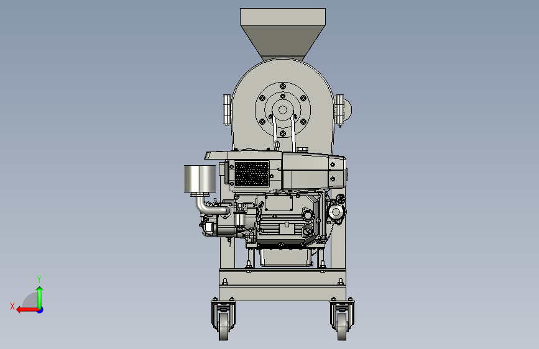Select the oil pan beneath the engine
This screenshot has height=349, width=539.
tap(286, 258)
